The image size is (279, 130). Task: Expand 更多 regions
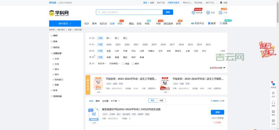(x=222, y=51)
